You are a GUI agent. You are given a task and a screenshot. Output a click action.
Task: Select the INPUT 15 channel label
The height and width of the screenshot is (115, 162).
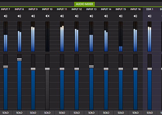coord(121,9)
